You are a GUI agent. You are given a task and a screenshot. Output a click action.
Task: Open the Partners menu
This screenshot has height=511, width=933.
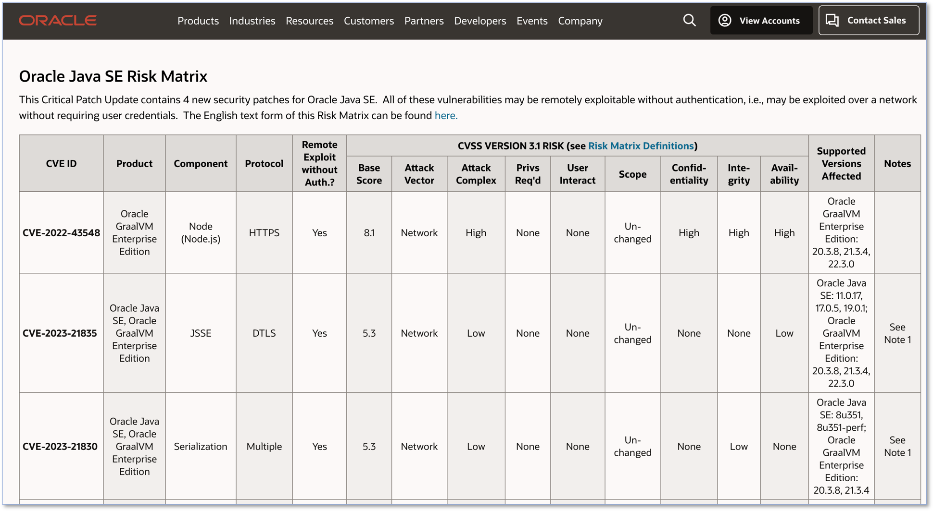click(x=424, y=21)
